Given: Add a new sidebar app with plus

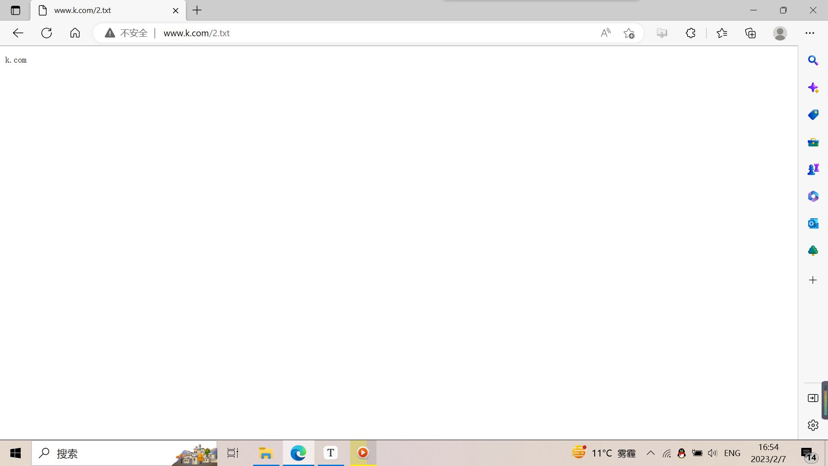Looking at the screenshot, I should 813,280.
